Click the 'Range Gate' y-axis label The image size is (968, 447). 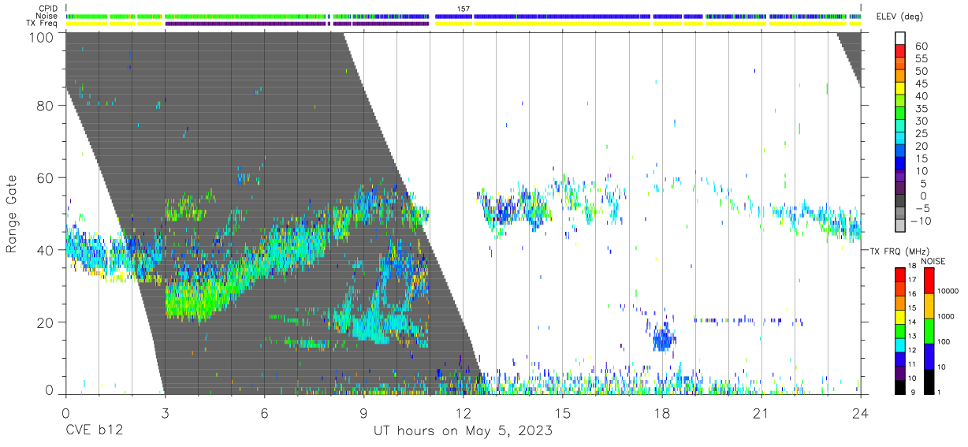[x=12, y=214]
